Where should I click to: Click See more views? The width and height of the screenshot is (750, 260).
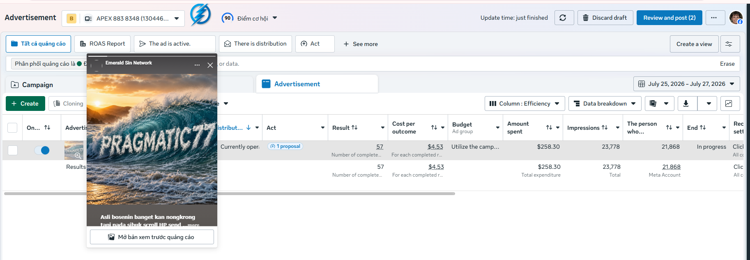(361, 44)
